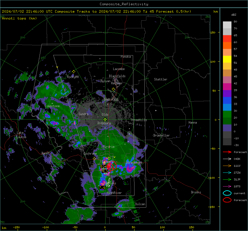Click the Brooks city label
This screenshot has width=248, height=231.
tap(196, 192)
